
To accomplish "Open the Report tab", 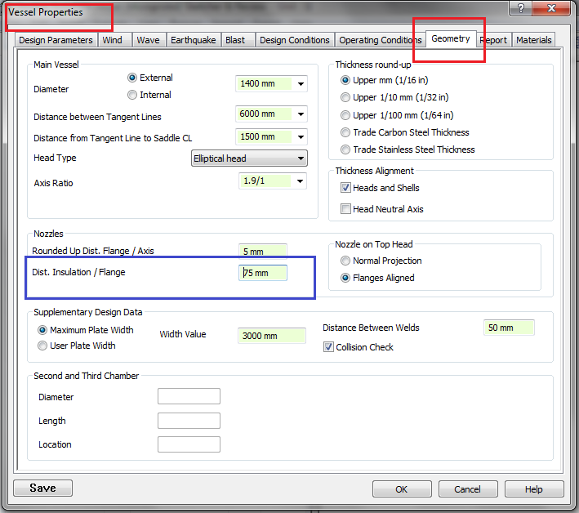I will tap(494, 40).
